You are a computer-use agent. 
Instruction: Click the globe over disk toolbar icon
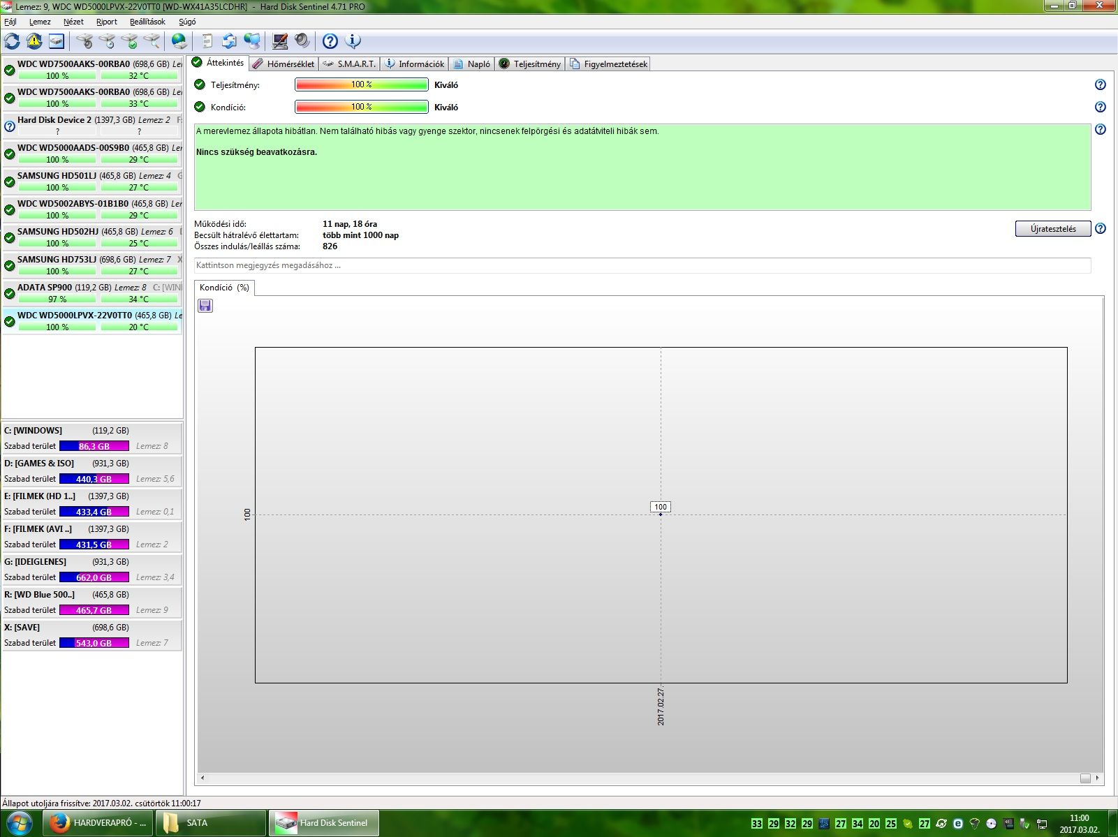point(179,41)
